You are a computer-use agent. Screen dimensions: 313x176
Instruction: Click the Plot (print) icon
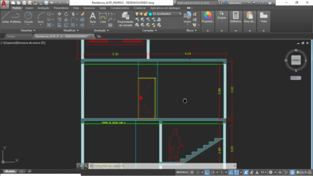click(46, 3)
